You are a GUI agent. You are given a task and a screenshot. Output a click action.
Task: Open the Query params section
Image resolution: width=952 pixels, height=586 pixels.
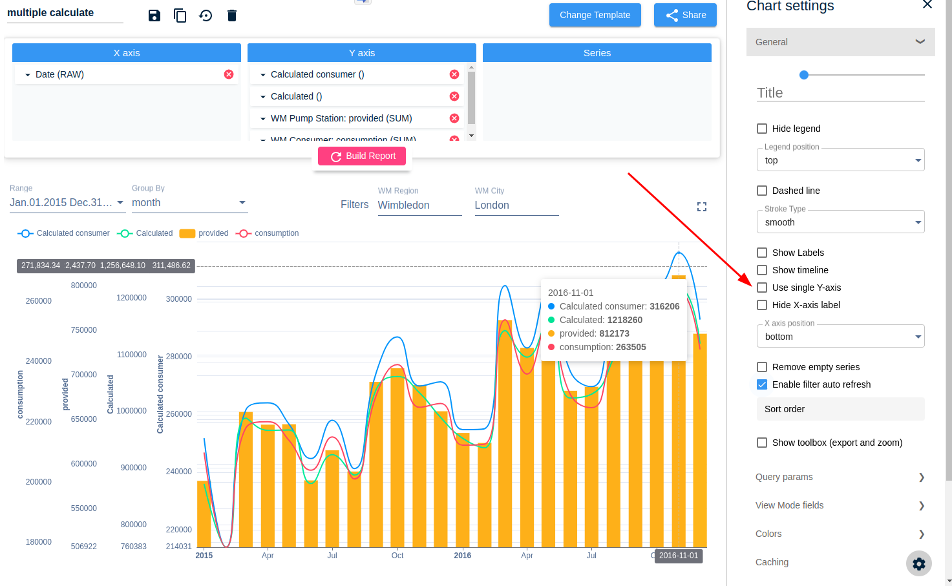tap(840, 477)
